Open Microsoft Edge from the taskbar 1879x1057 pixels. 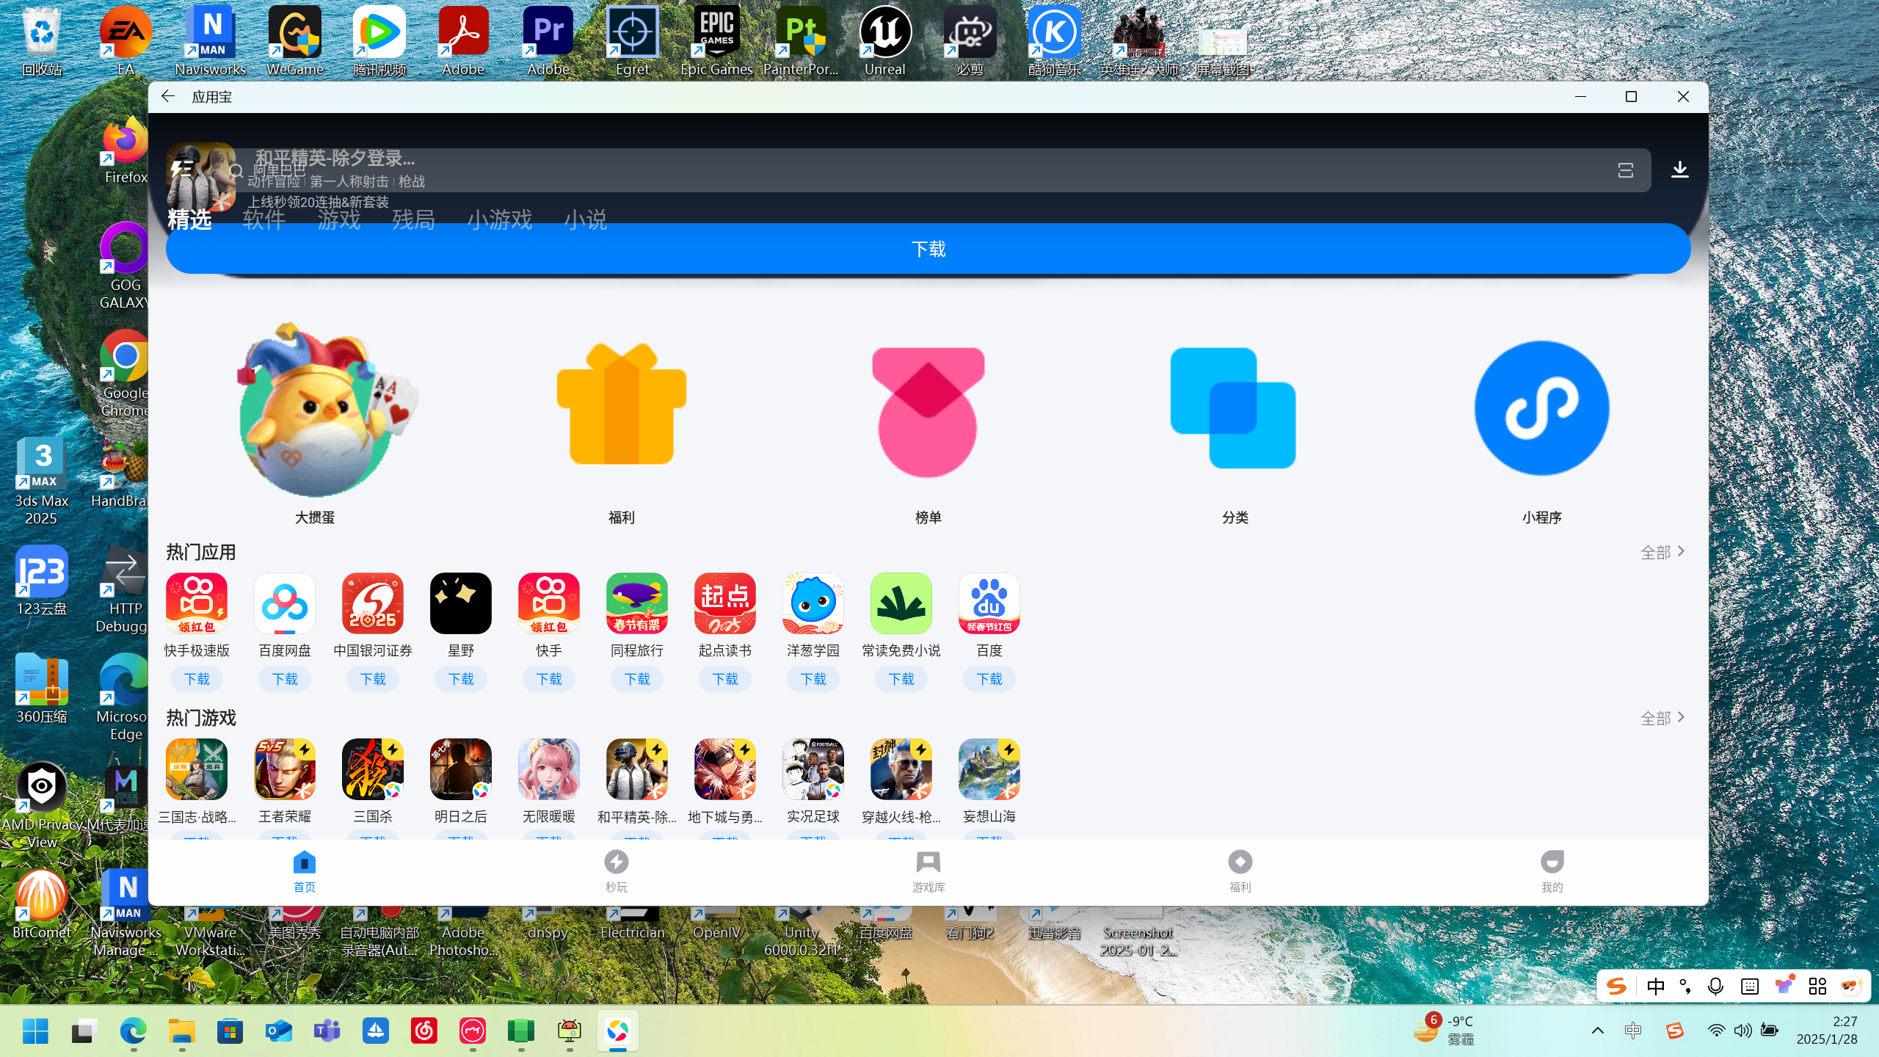coord(133,1031)
